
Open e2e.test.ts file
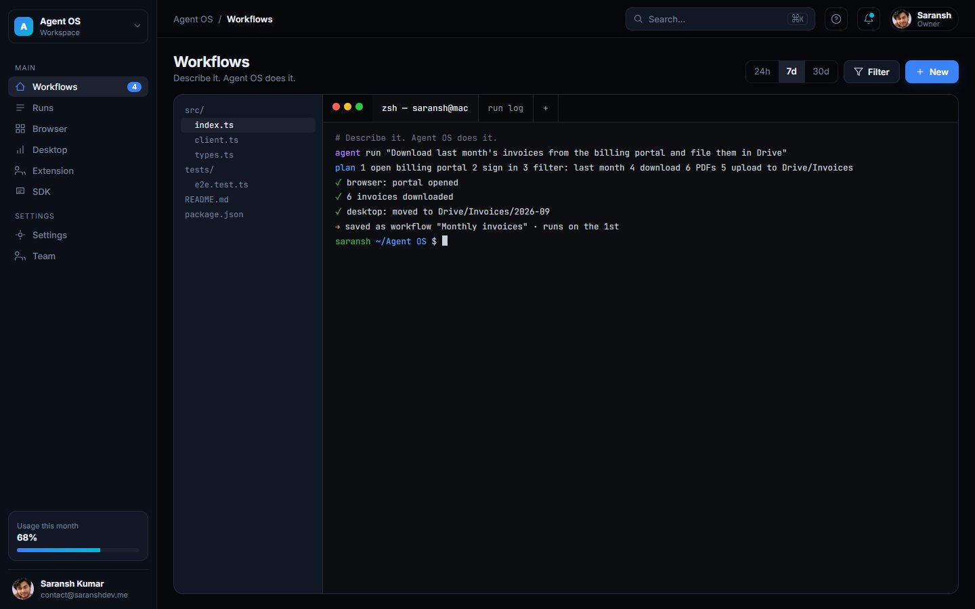(248, 185)
